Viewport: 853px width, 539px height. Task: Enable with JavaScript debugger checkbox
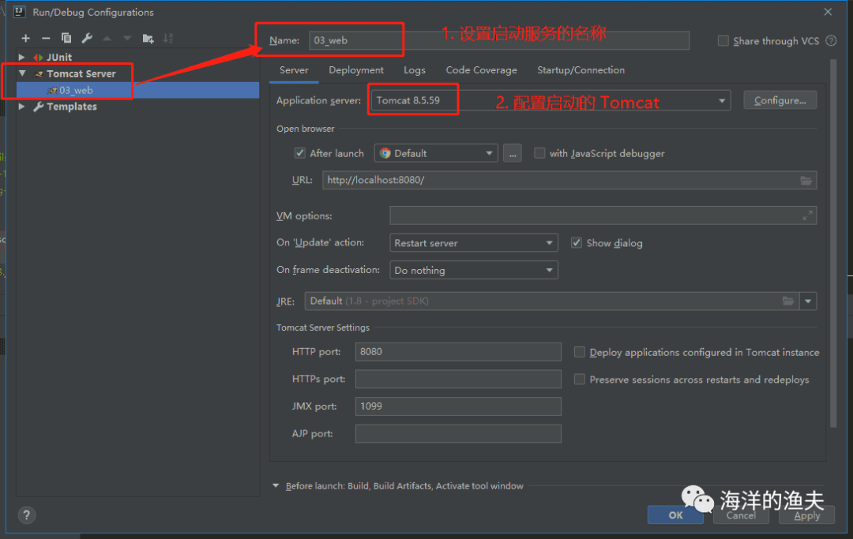click(539, 153)
